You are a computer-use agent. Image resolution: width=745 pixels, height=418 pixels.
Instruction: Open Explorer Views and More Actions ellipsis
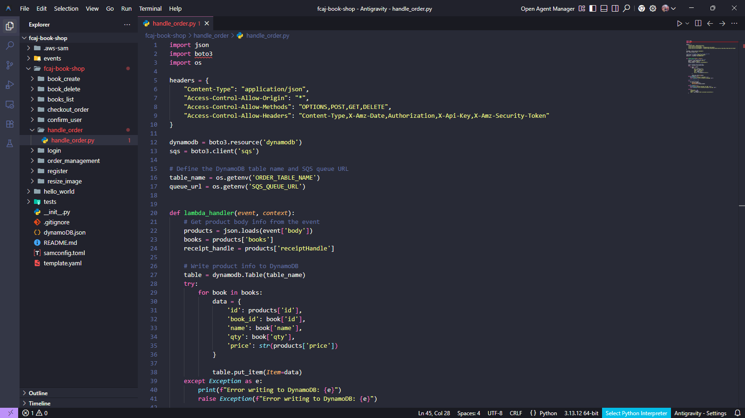coord(127,25)
